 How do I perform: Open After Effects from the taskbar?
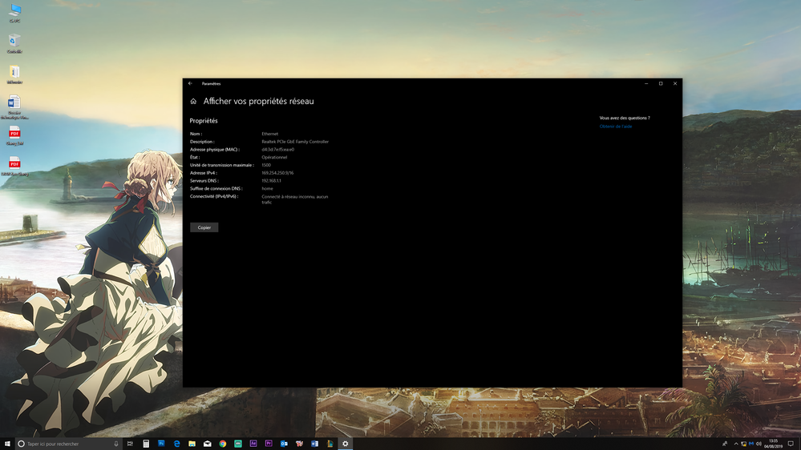[253, 444]
